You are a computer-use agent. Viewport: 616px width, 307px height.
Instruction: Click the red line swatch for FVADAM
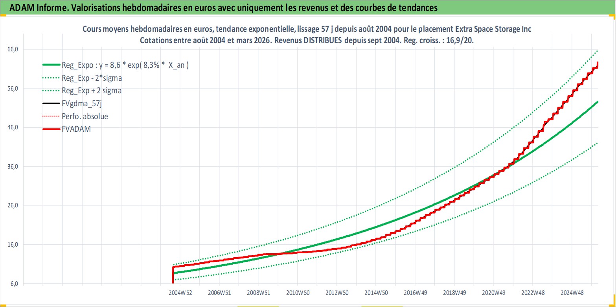coord(51,129)
